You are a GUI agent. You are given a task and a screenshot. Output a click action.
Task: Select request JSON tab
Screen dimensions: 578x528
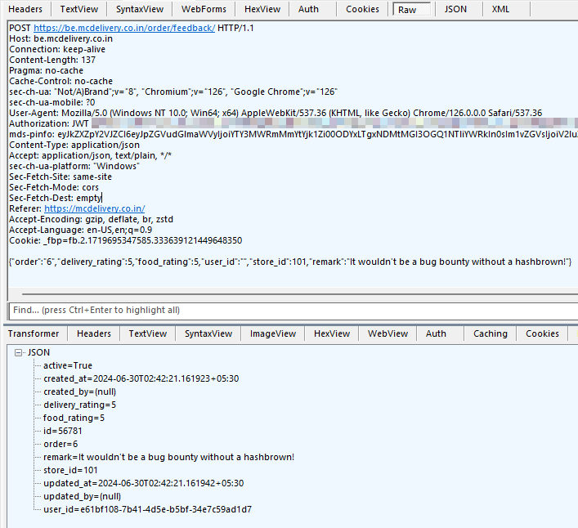pyautogui.click(x=456, y=9)
